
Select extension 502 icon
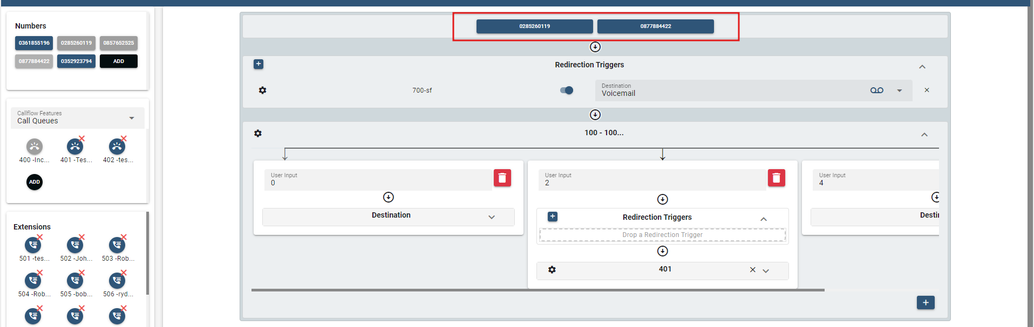click(x=75, y=245)
